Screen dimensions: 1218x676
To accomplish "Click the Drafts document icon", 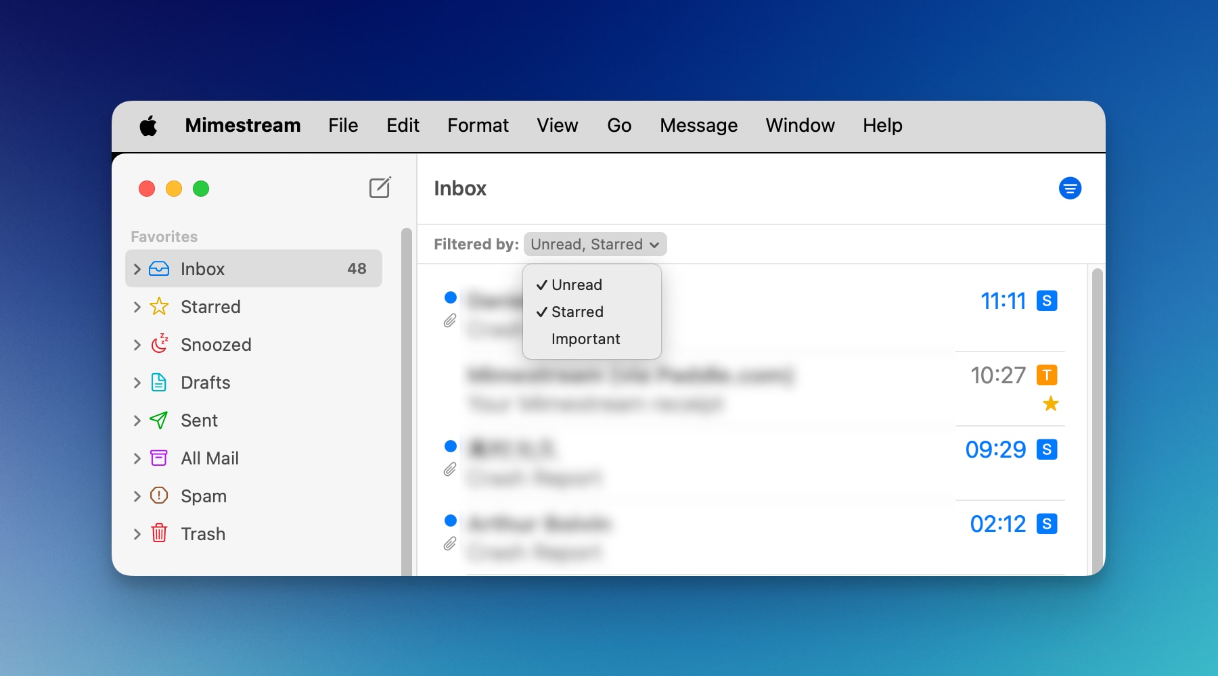I will click(x=159, y=382).
